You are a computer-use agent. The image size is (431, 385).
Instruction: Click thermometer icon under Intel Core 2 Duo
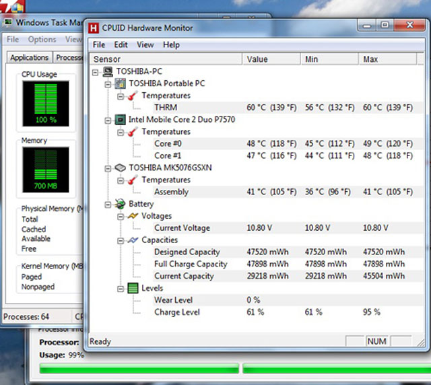[133, 132]
